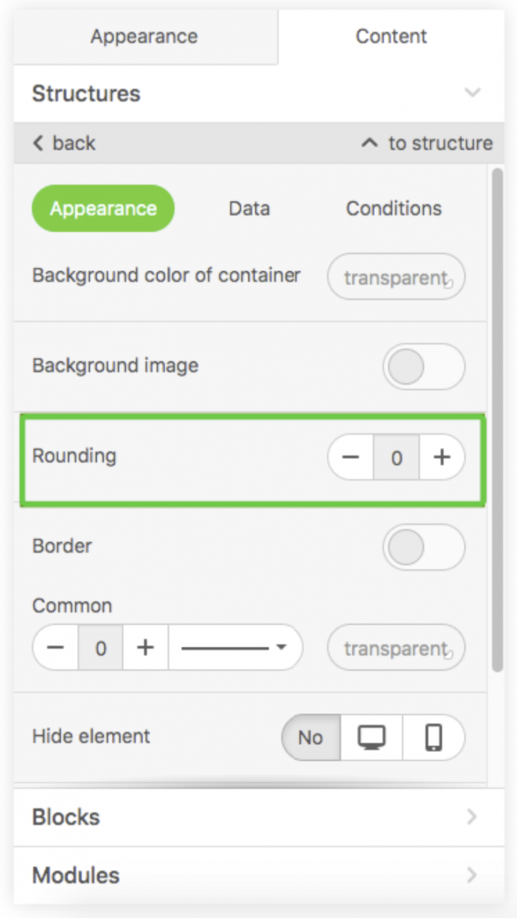Hide element on desktop monitor icon
Image resolution: width=517 pixels, height=918 pixels.
[372, 737]
